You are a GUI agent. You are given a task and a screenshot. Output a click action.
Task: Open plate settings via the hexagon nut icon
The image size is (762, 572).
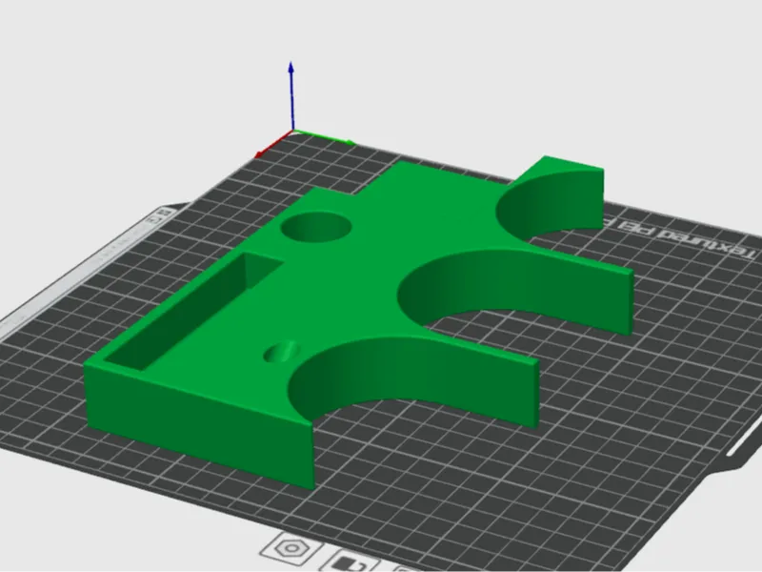291,548
